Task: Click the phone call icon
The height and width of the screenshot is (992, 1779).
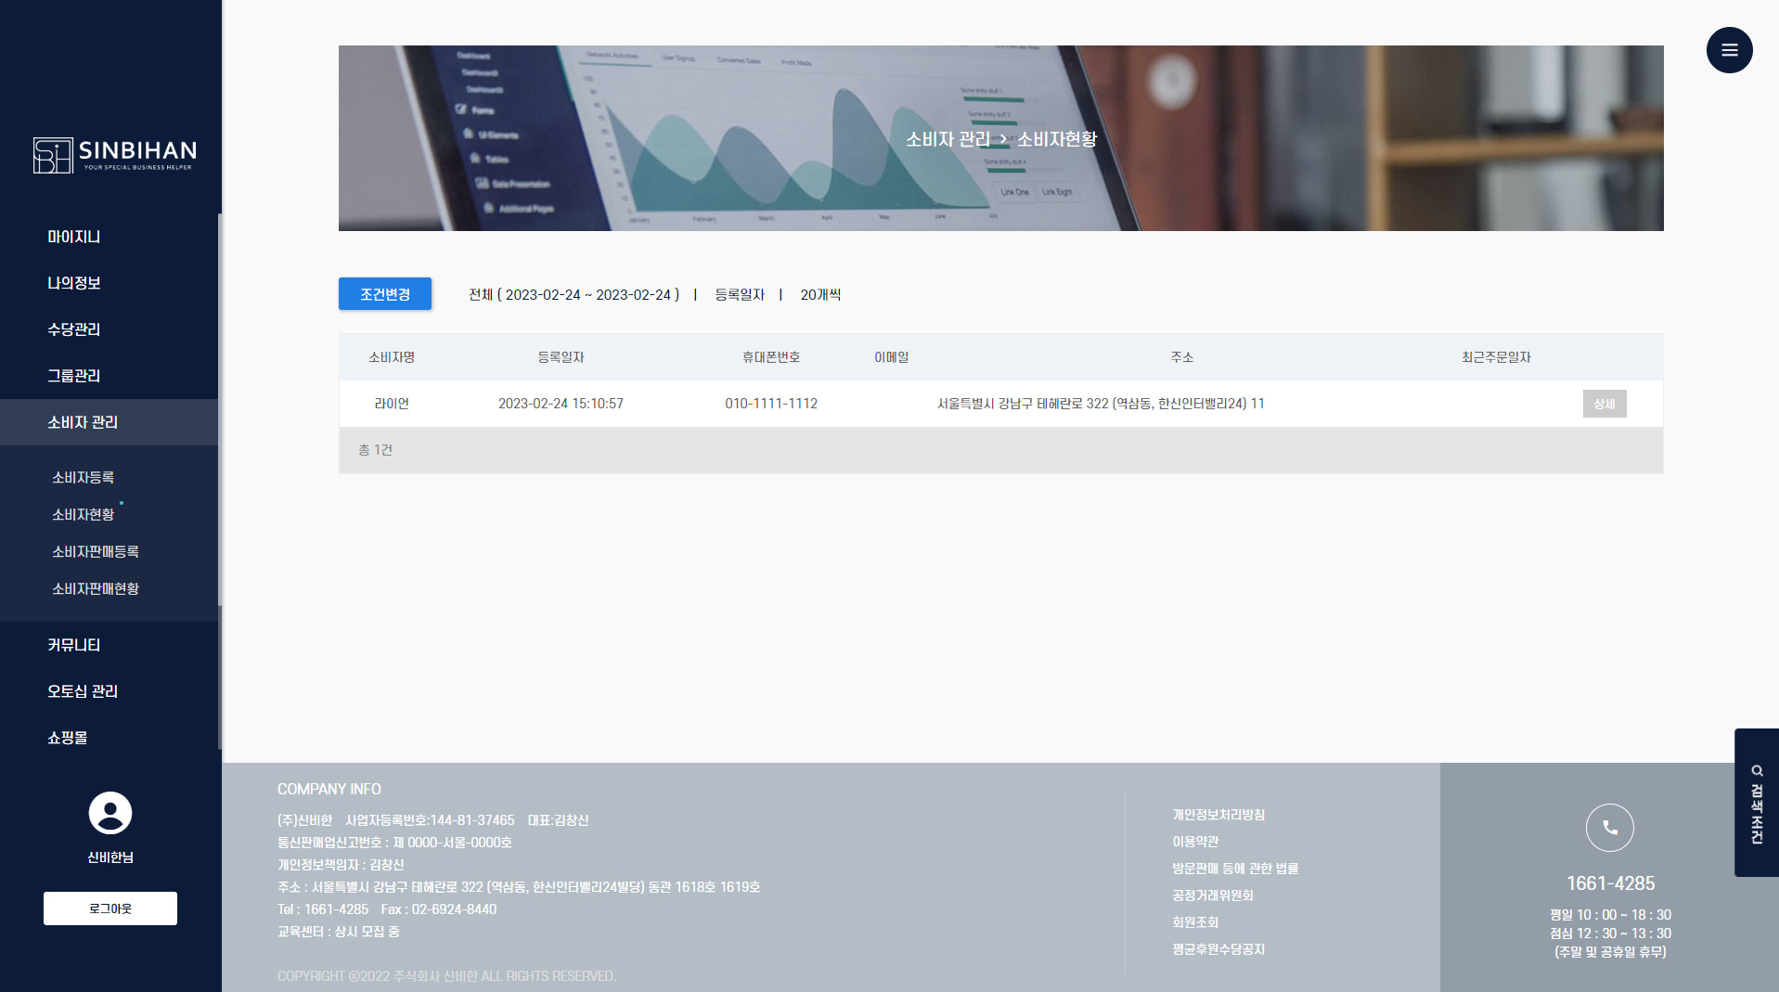Action: pos(1609,828)
